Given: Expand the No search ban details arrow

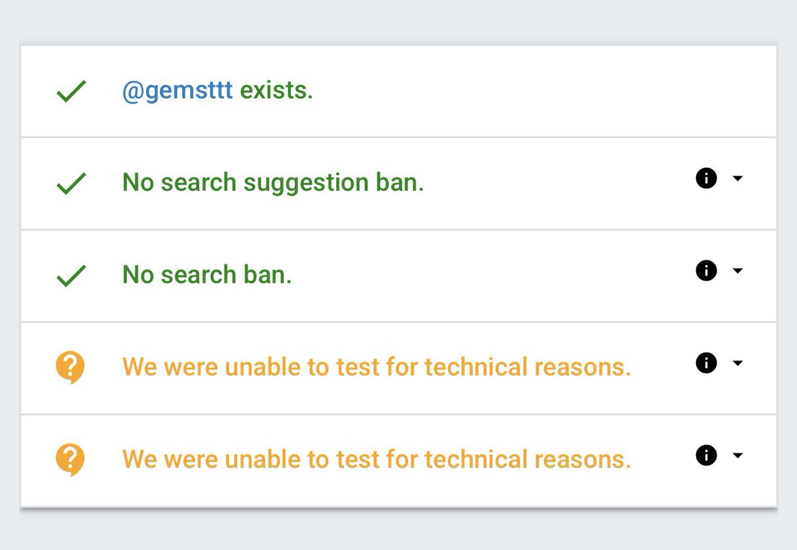Looking at the screenshot, I should (737, 271).
